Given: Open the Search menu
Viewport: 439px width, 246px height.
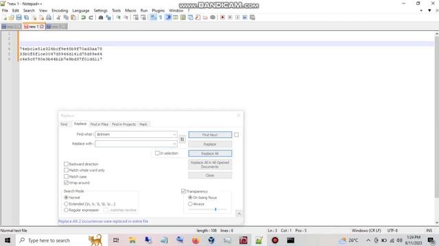Looking at the screenshot, I should pos(29,11).
